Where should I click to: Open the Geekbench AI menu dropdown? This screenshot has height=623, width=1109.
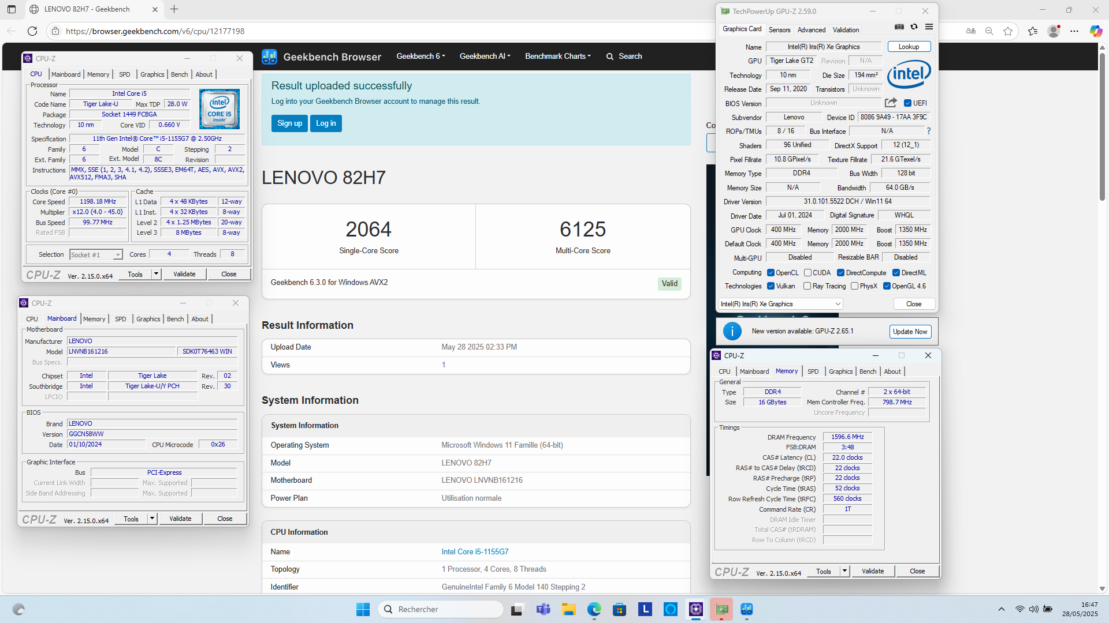(x=485, y=57)
